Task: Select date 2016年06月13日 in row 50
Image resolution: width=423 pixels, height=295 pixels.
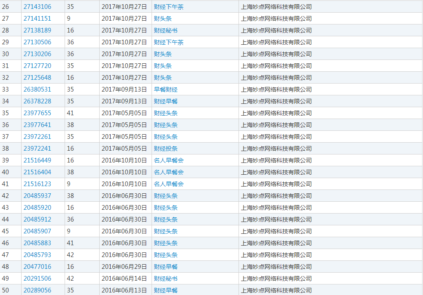Action: (124, 290)
